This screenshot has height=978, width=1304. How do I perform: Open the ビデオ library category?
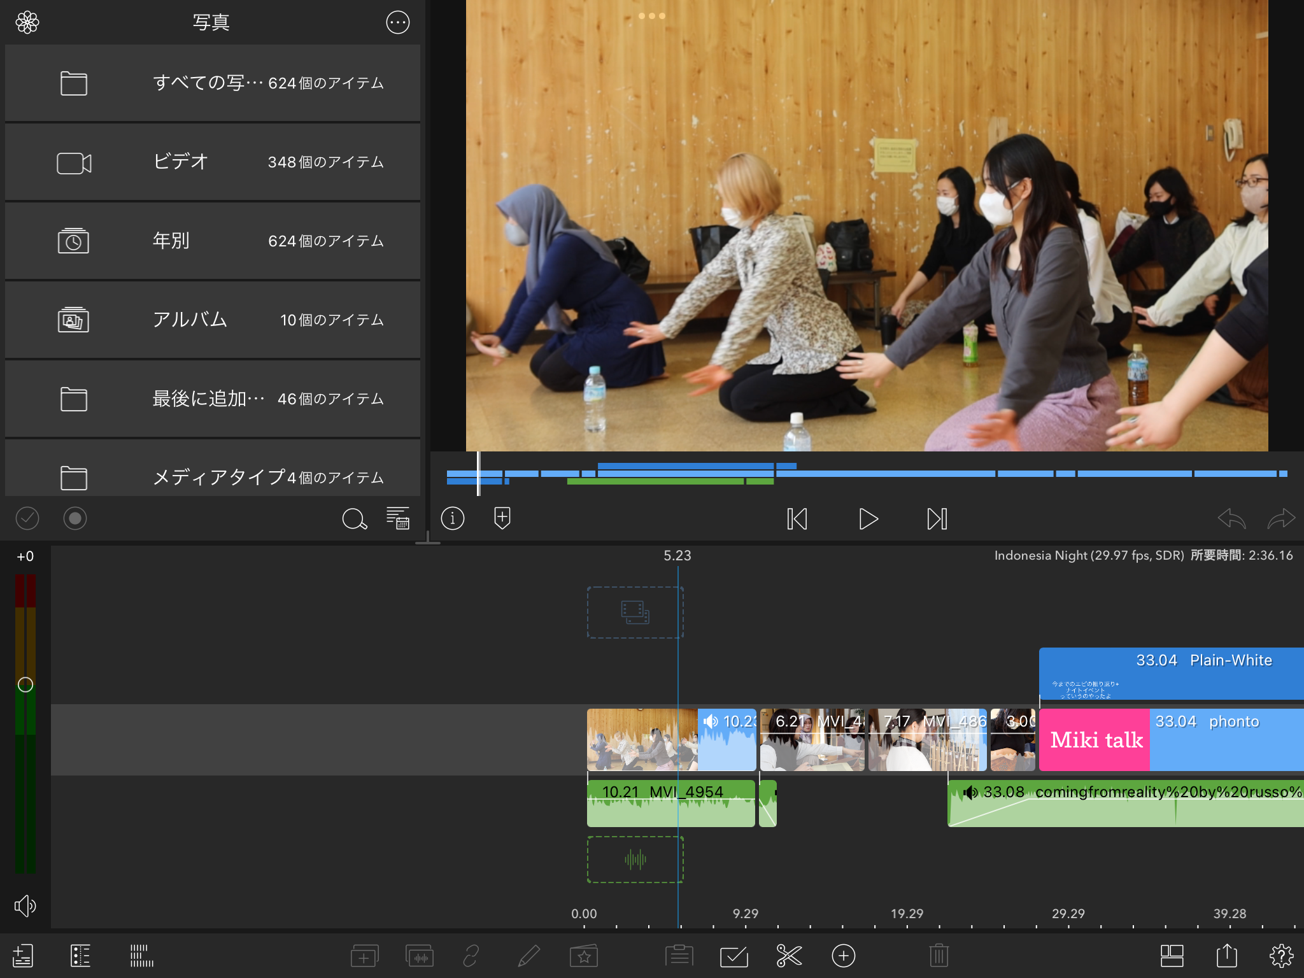coord(212,162)
